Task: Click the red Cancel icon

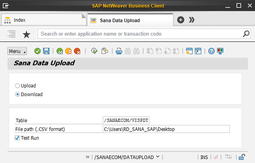Action: coord(77,51)
